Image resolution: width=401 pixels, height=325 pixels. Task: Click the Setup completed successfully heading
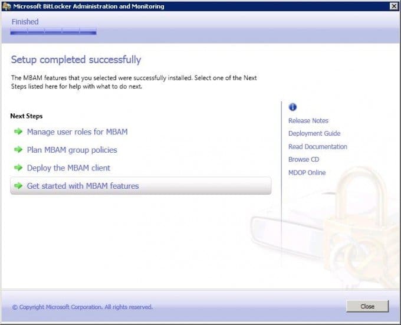click(76, 60)
